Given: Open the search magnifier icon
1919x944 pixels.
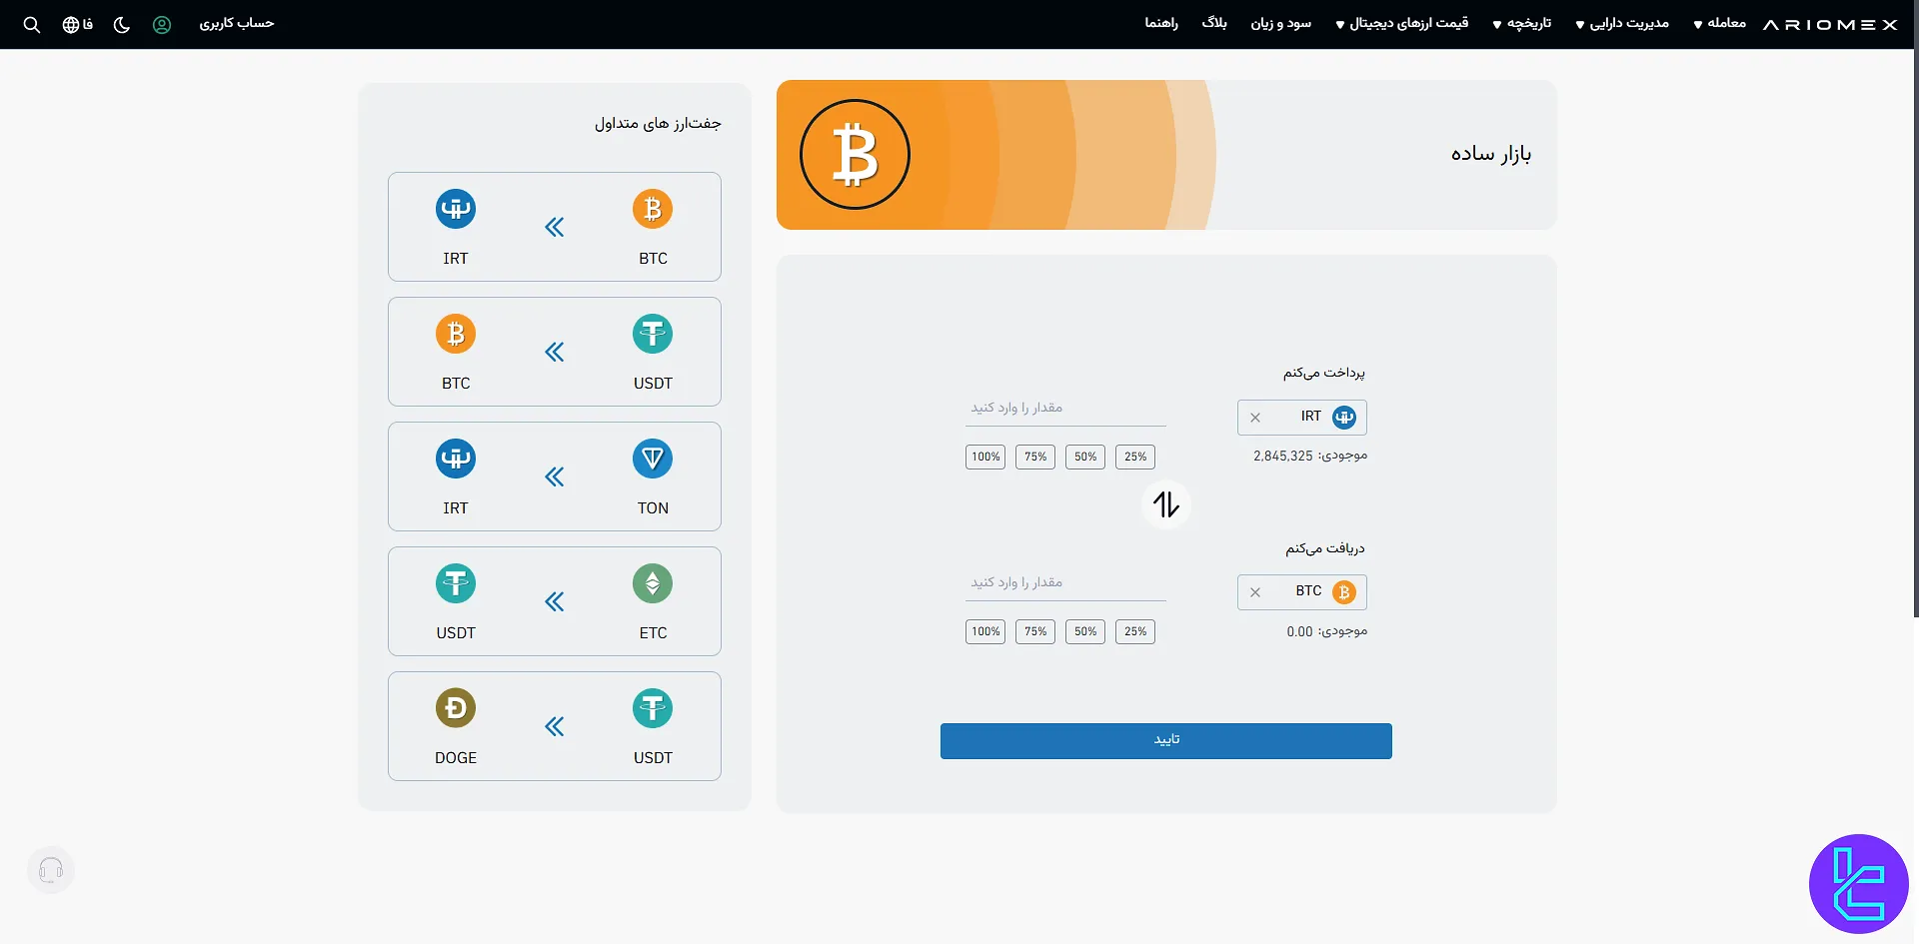Looking at the screenshot, I should point(32,24).
